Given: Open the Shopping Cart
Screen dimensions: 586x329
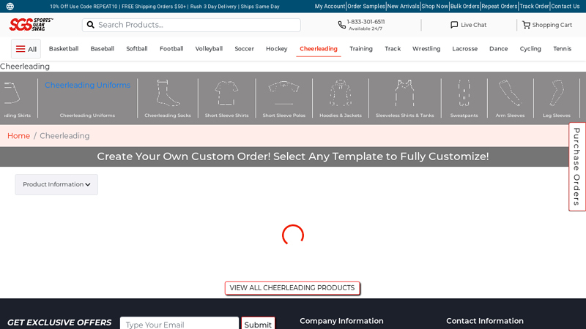Looking at the screenshot, I should (546, 25).
